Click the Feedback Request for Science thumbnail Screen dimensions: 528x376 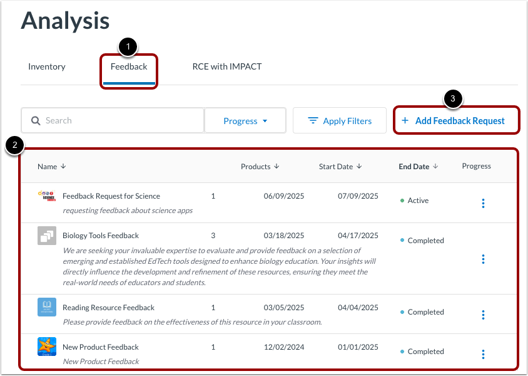[x=47, y=196]
